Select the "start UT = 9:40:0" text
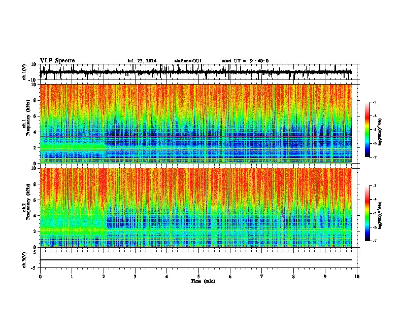This screenshot has width=402, height=310. (x=245, y=61)
